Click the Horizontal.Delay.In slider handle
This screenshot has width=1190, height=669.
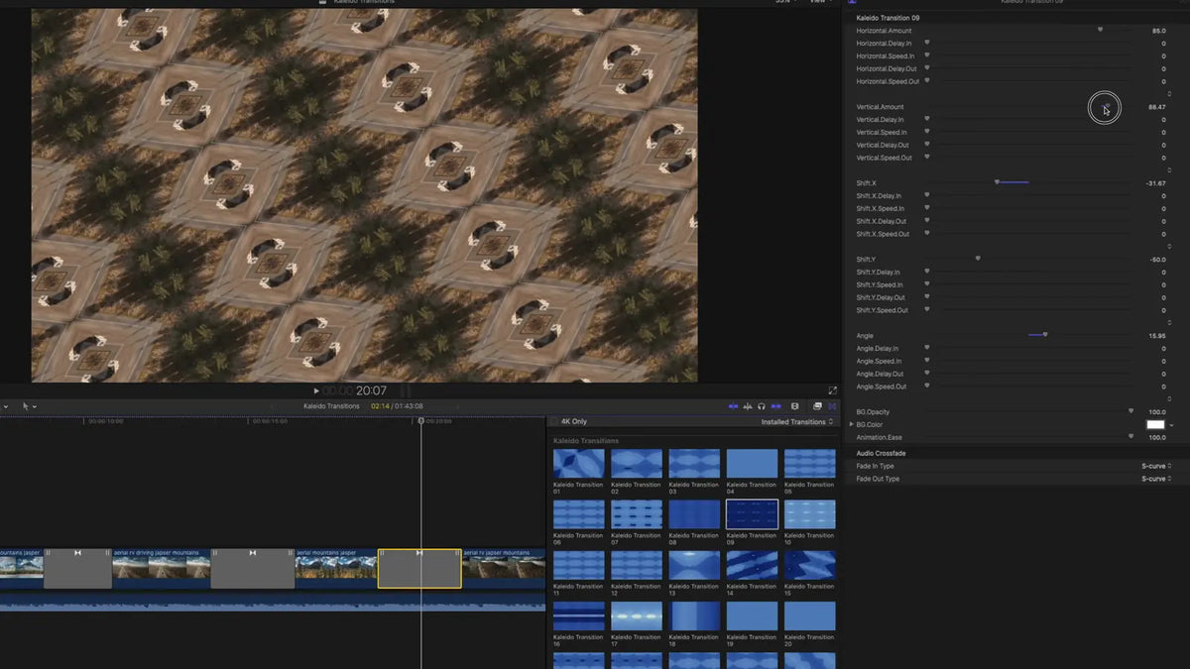click(x=927, y=43)
